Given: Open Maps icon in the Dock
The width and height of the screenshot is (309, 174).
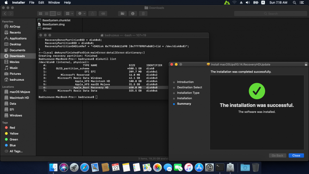Looking at the screenshot, I should point(147,168).
